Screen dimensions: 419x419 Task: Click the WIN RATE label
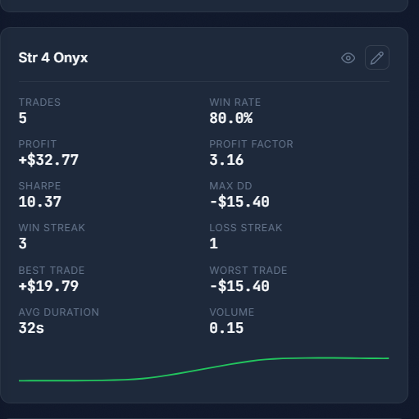pos(235,102)
